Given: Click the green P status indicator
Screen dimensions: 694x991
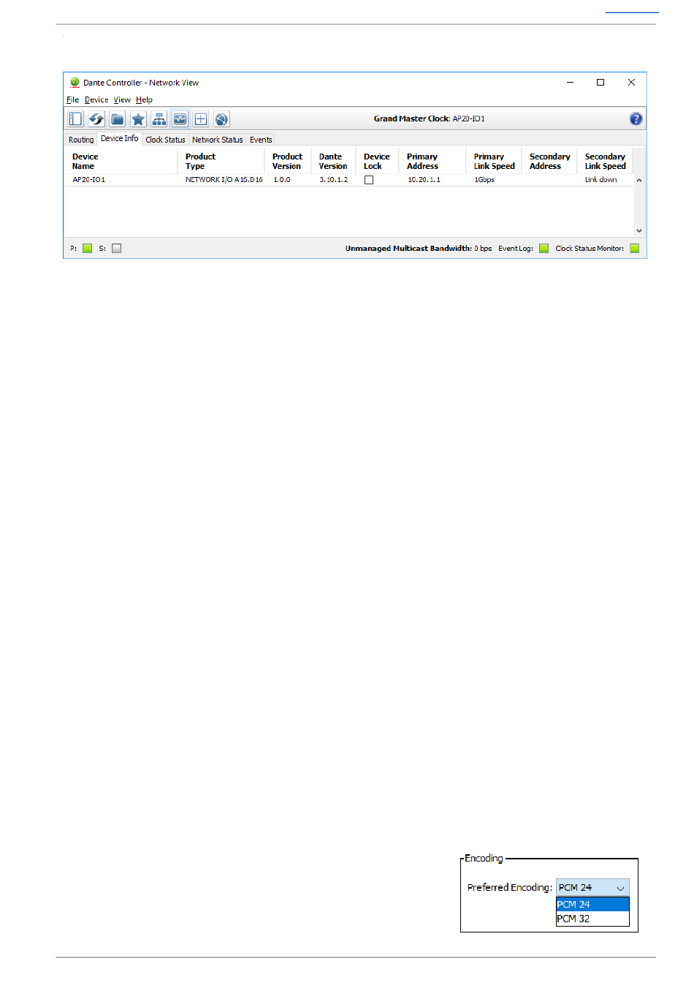Looking at the screenshot, I should pos(88,248).
